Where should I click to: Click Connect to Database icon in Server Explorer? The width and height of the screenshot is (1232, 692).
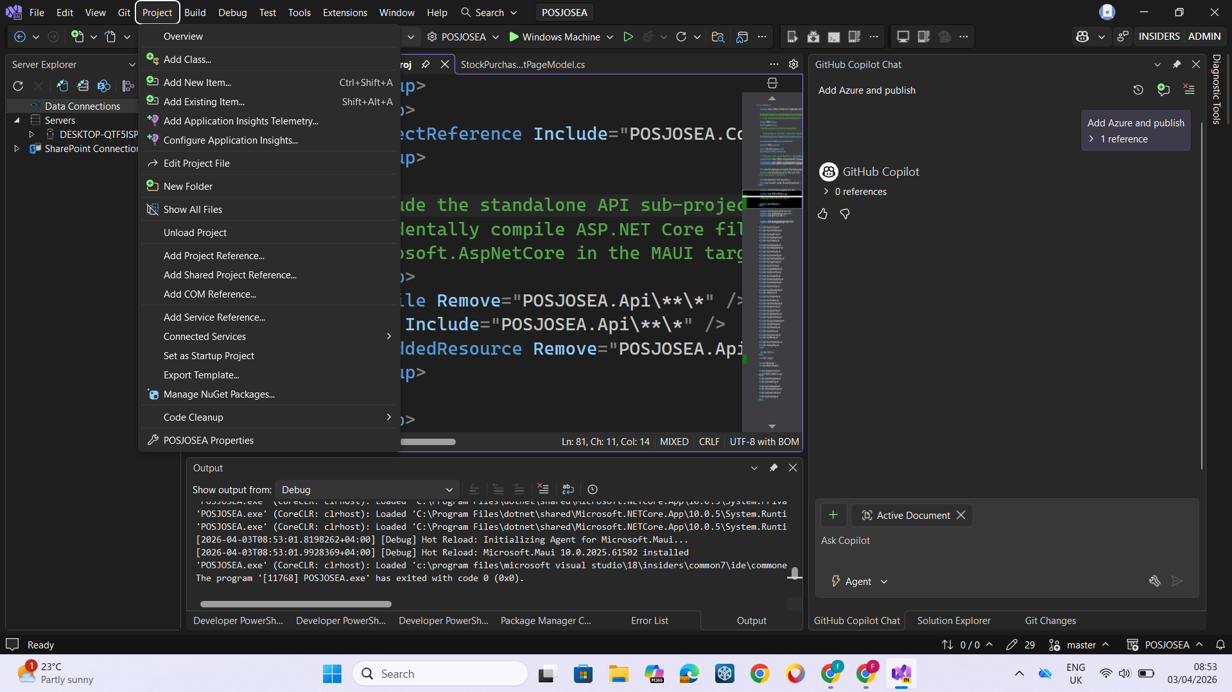62,86
